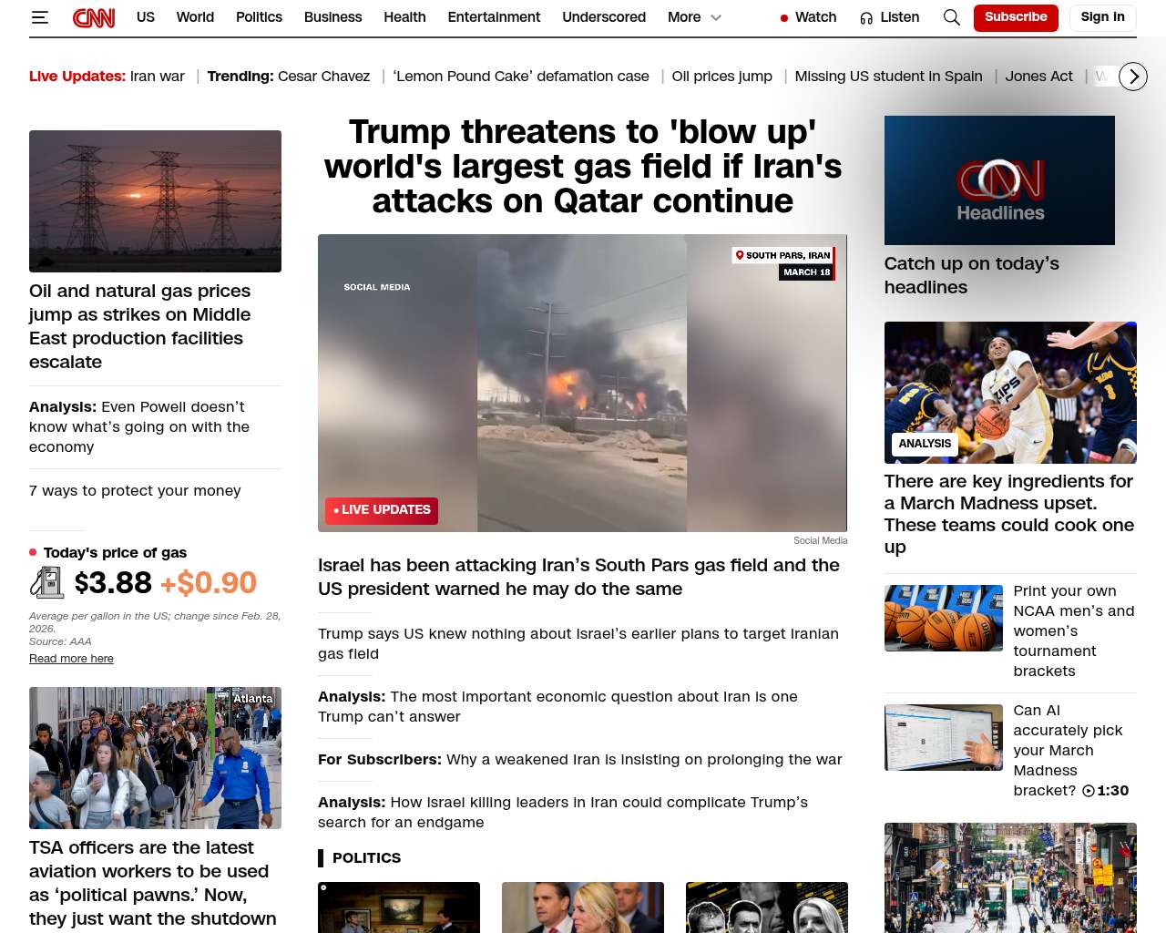Open Israel attacking South Pars gas field story
This screenshot has width=1166, height=933.
click(578, 577)
